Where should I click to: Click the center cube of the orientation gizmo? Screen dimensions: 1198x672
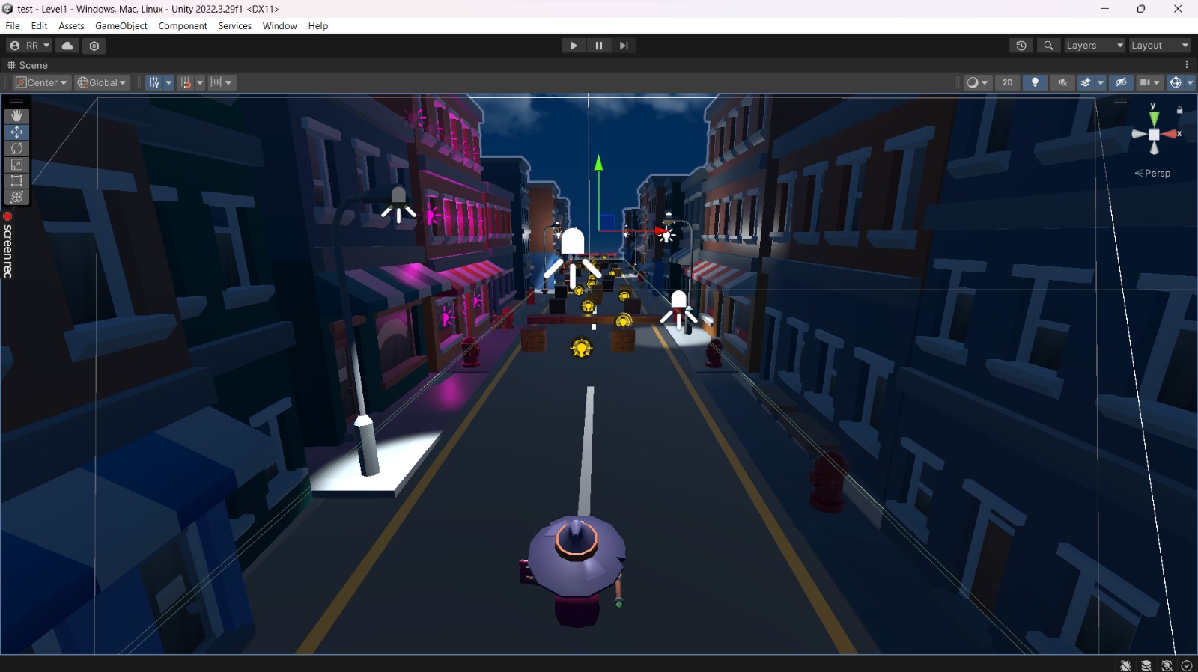click(1154, 135)
